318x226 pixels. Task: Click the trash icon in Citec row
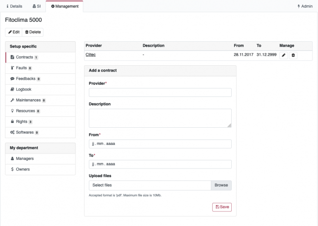click(293, 55)
